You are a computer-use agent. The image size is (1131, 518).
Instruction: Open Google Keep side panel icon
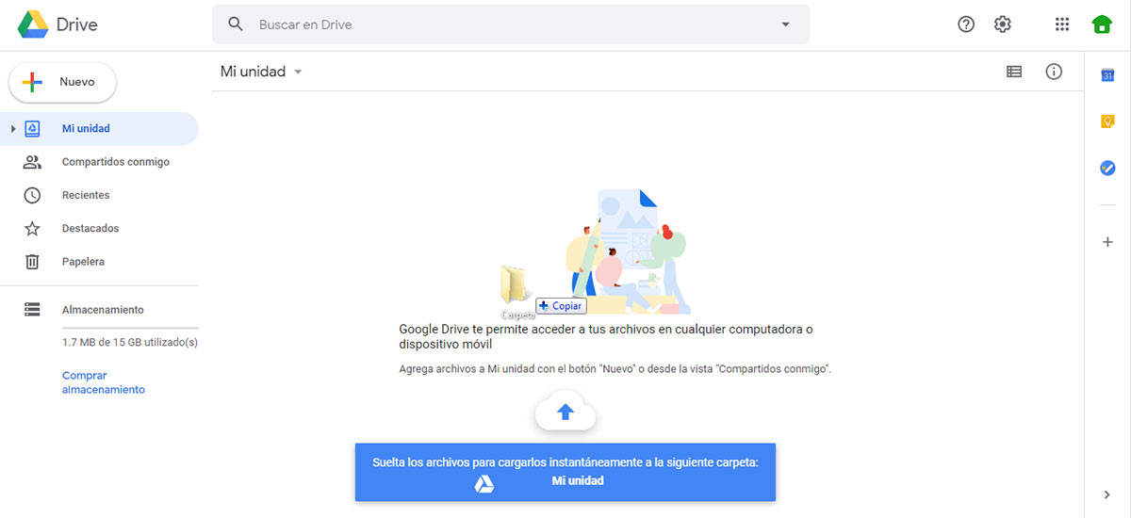tap(1107, 121)
